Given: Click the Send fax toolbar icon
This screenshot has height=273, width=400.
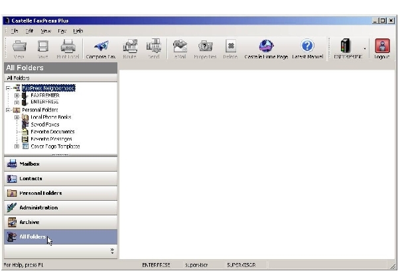Looking at the screenshot, I should pos(154,46).
